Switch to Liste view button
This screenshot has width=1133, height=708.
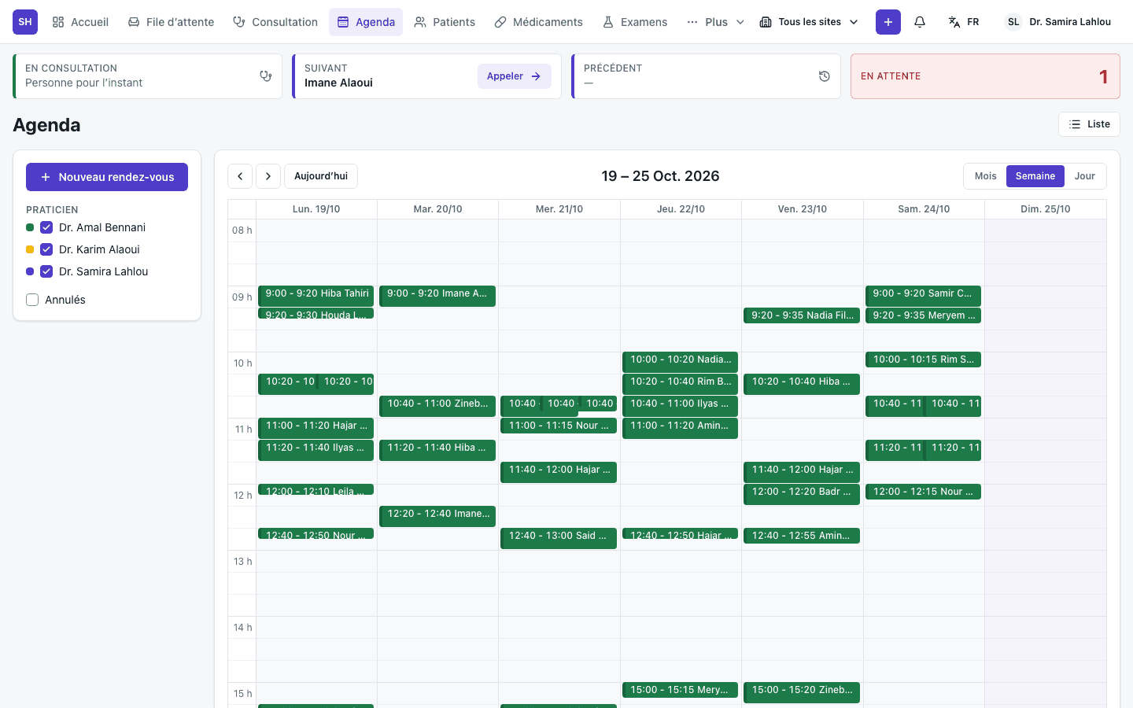(x=1089, y=124)
